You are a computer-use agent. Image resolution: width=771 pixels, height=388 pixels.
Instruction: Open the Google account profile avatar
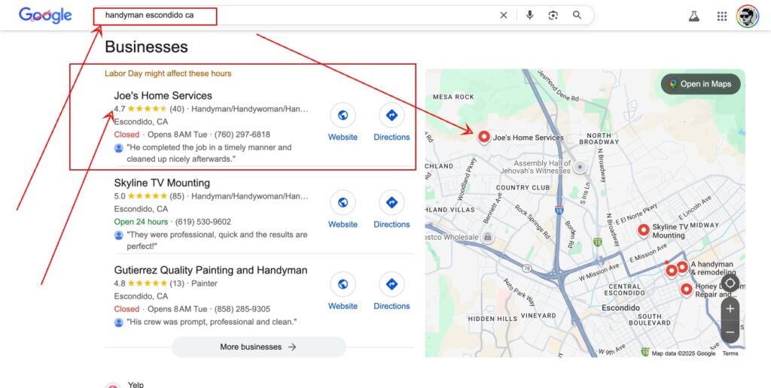point(748,16)
